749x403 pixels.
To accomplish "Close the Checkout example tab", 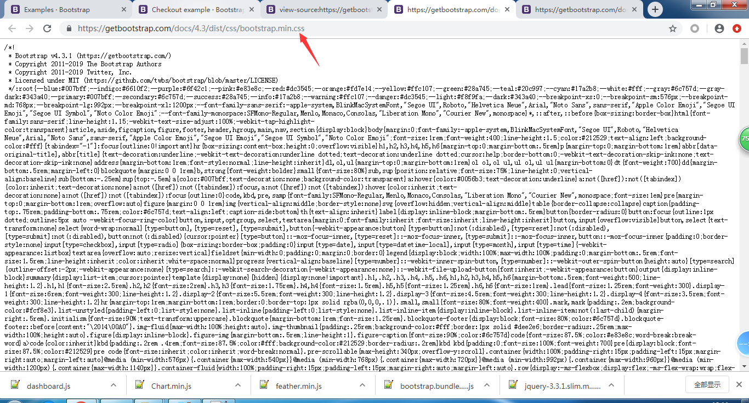I will pos(251,10).
